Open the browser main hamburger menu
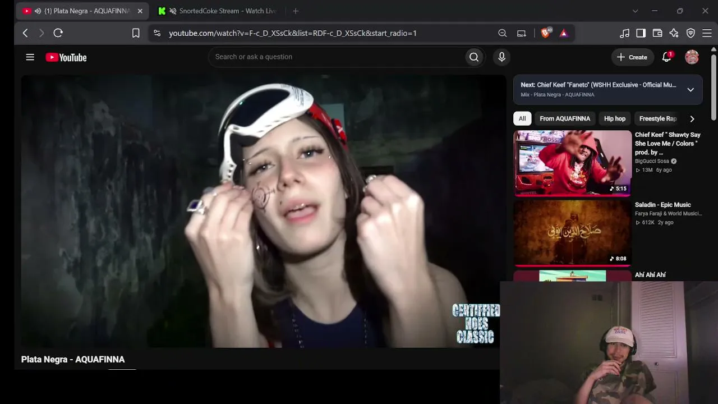The height and width of the screenshot is (404, 718). click(707, 33)
